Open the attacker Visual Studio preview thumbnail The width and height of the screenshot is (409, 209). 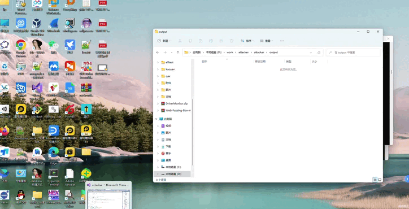(x=109, y=195)
